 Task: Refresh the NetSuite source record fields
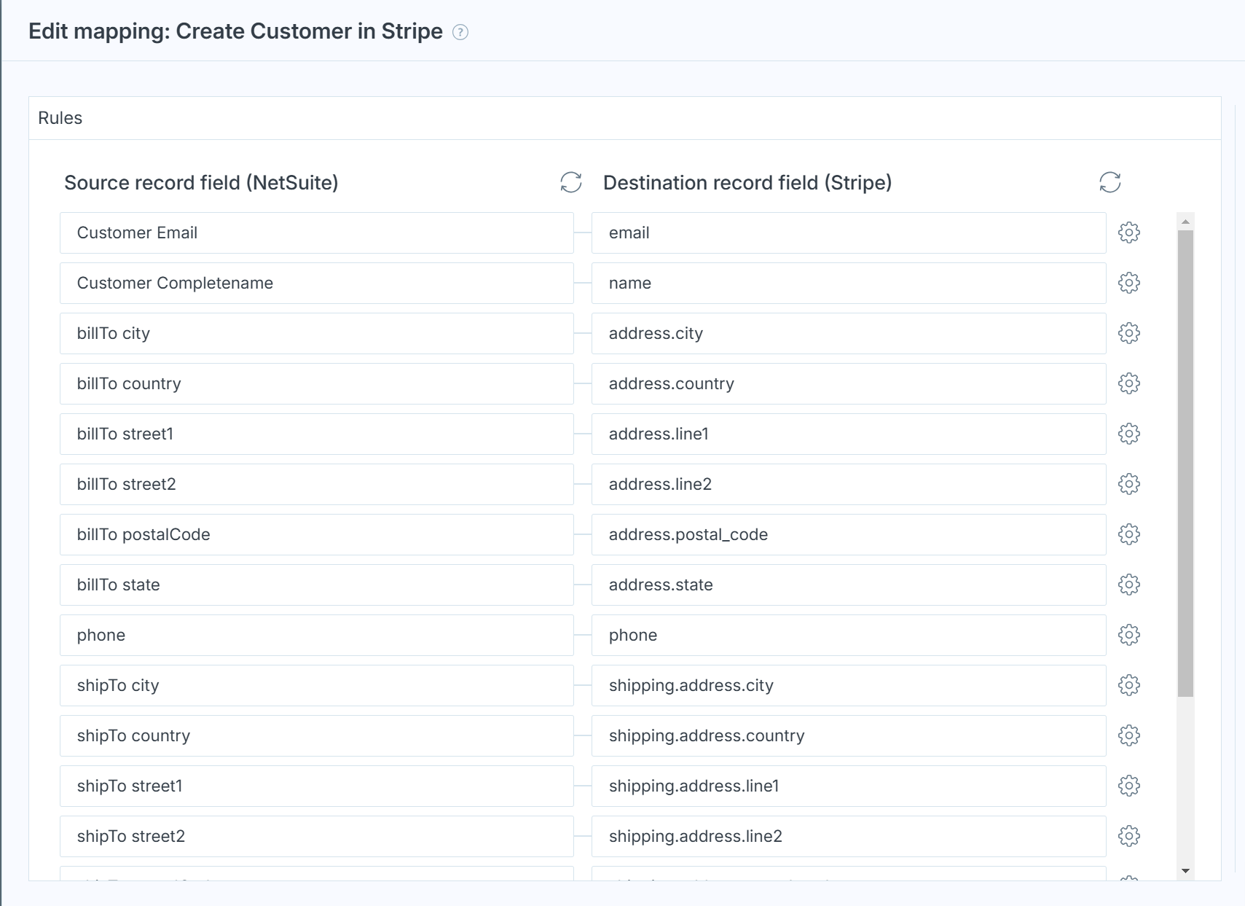coord(570,182)
